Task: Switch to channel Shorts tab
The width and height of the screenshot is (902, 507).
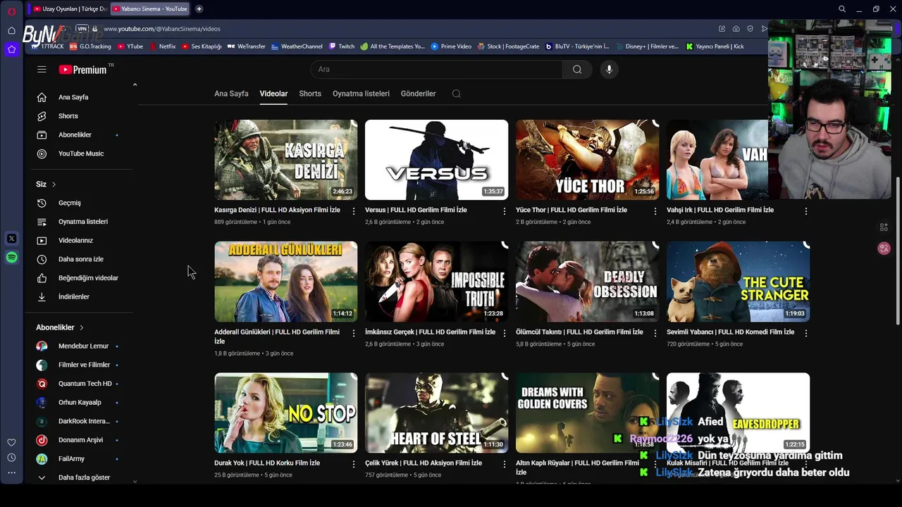Action: 310,94
